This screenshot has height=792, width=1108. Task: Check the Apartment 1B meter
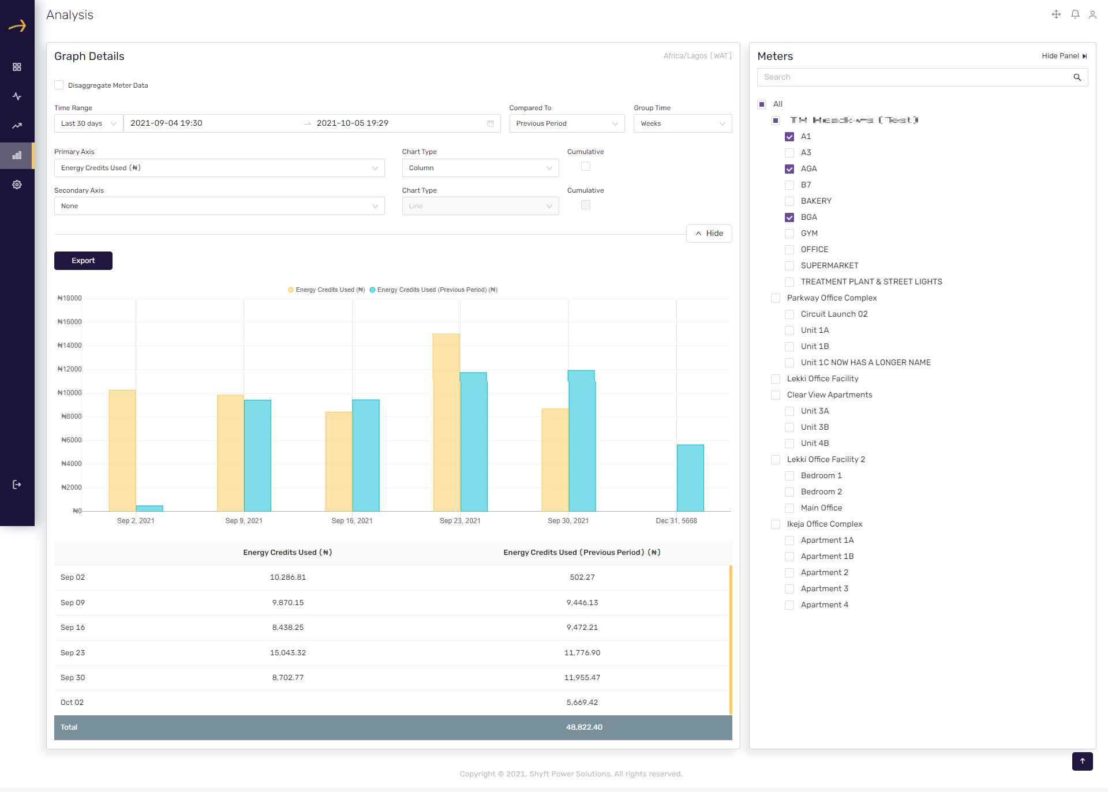tap(789, 557)
